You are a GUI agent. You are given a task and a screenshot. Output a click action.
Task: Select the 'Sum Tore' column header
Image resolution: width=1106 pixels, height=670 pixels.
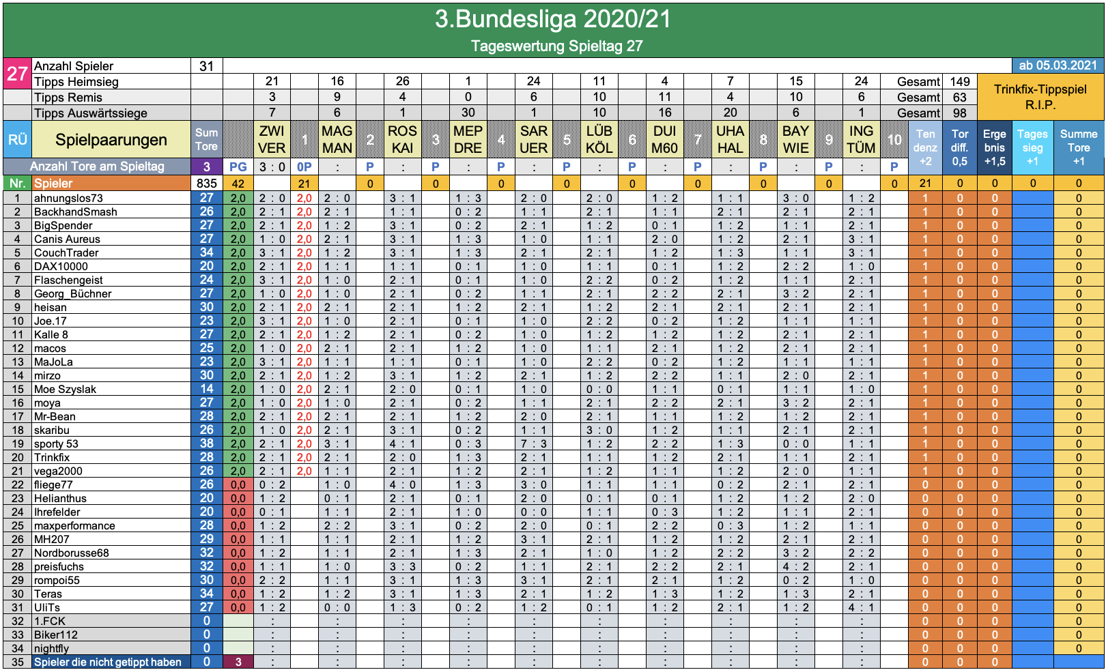pyautogui.click(x=206, y=139)
